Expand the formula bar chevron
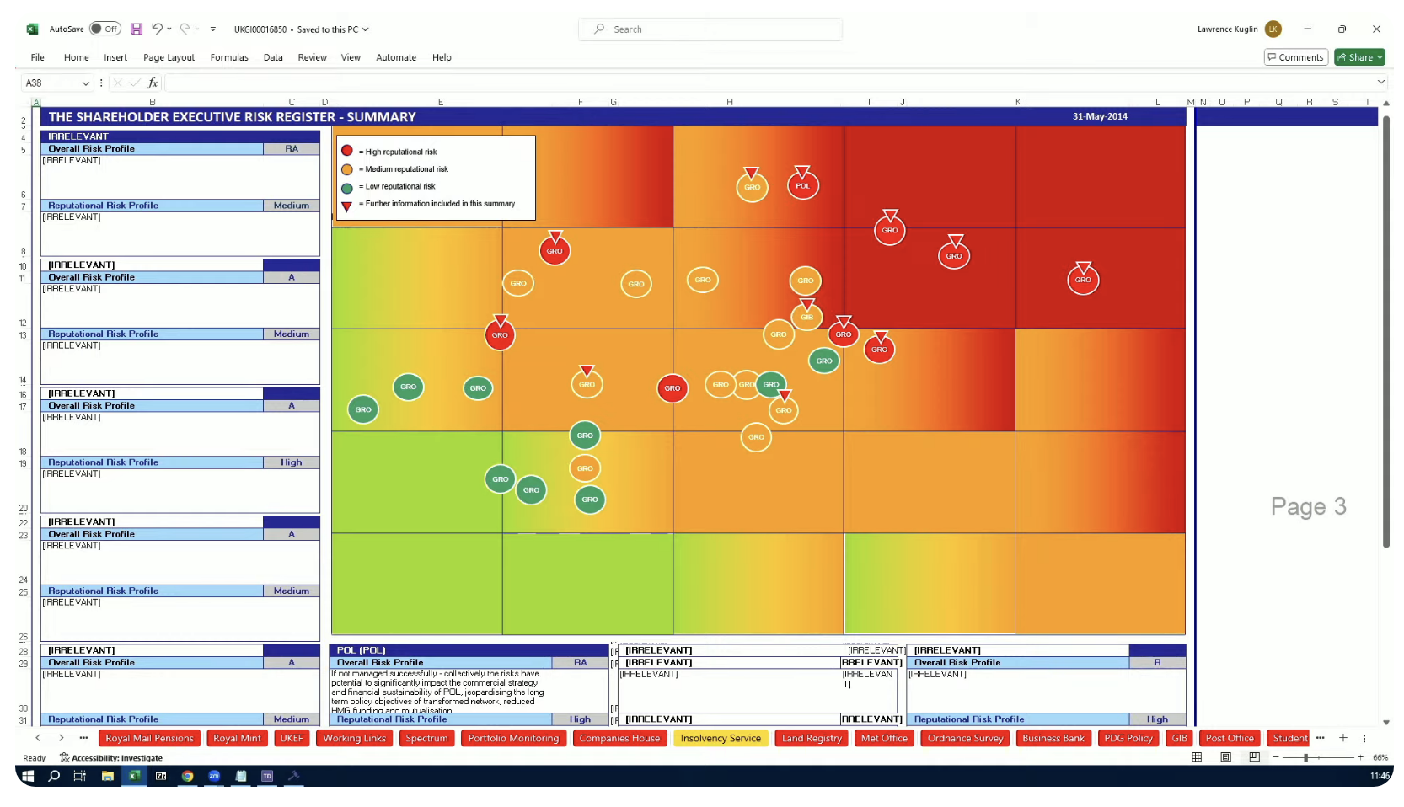1404x807 pixels. [1380, 82]
